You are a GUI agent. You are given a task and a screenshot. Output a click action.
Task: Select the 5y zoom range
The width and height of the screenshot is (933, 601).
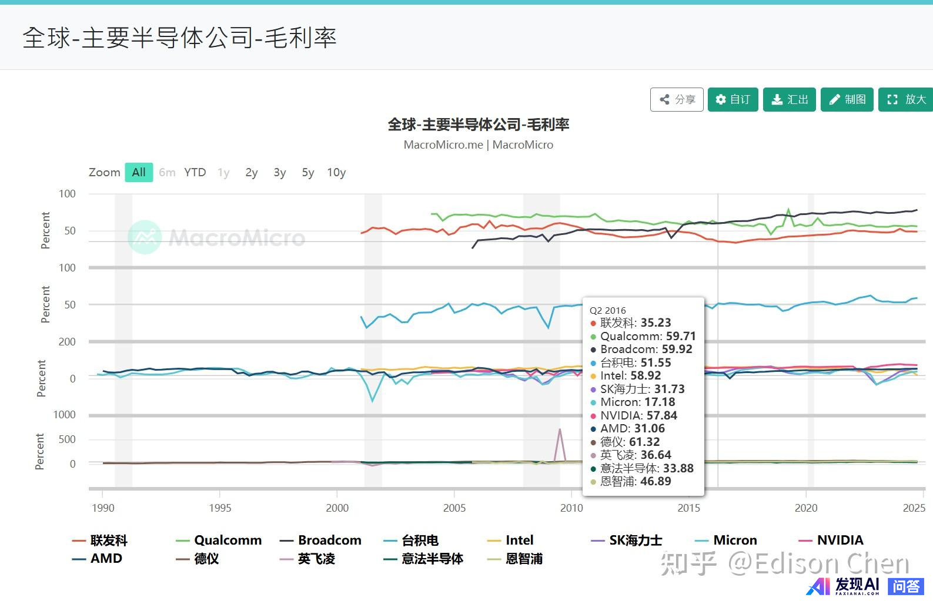point(308,172)
